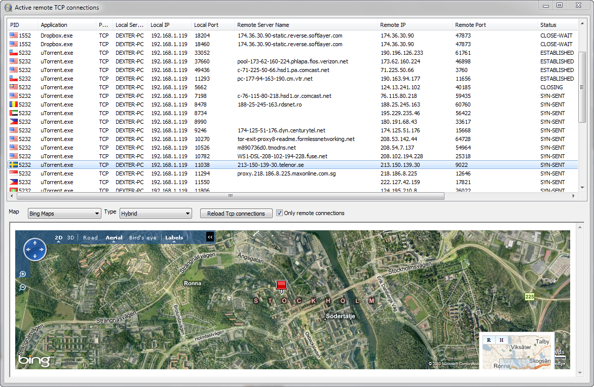Viewport: 594px width, 387px height.
Task: Sort by Remote Server Name column header
Action: (x=263, y=25)
